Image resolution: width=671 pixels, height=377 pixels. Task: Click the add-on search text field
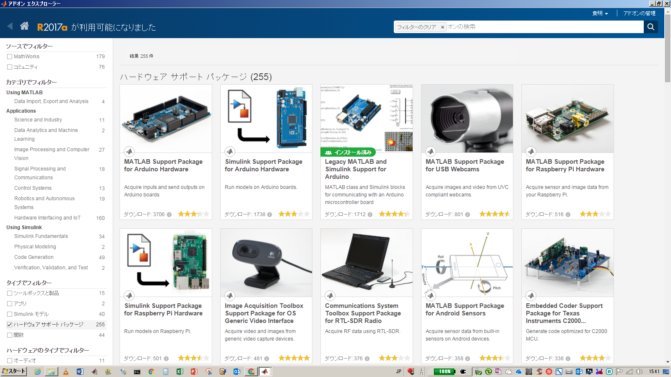point(544,27)
